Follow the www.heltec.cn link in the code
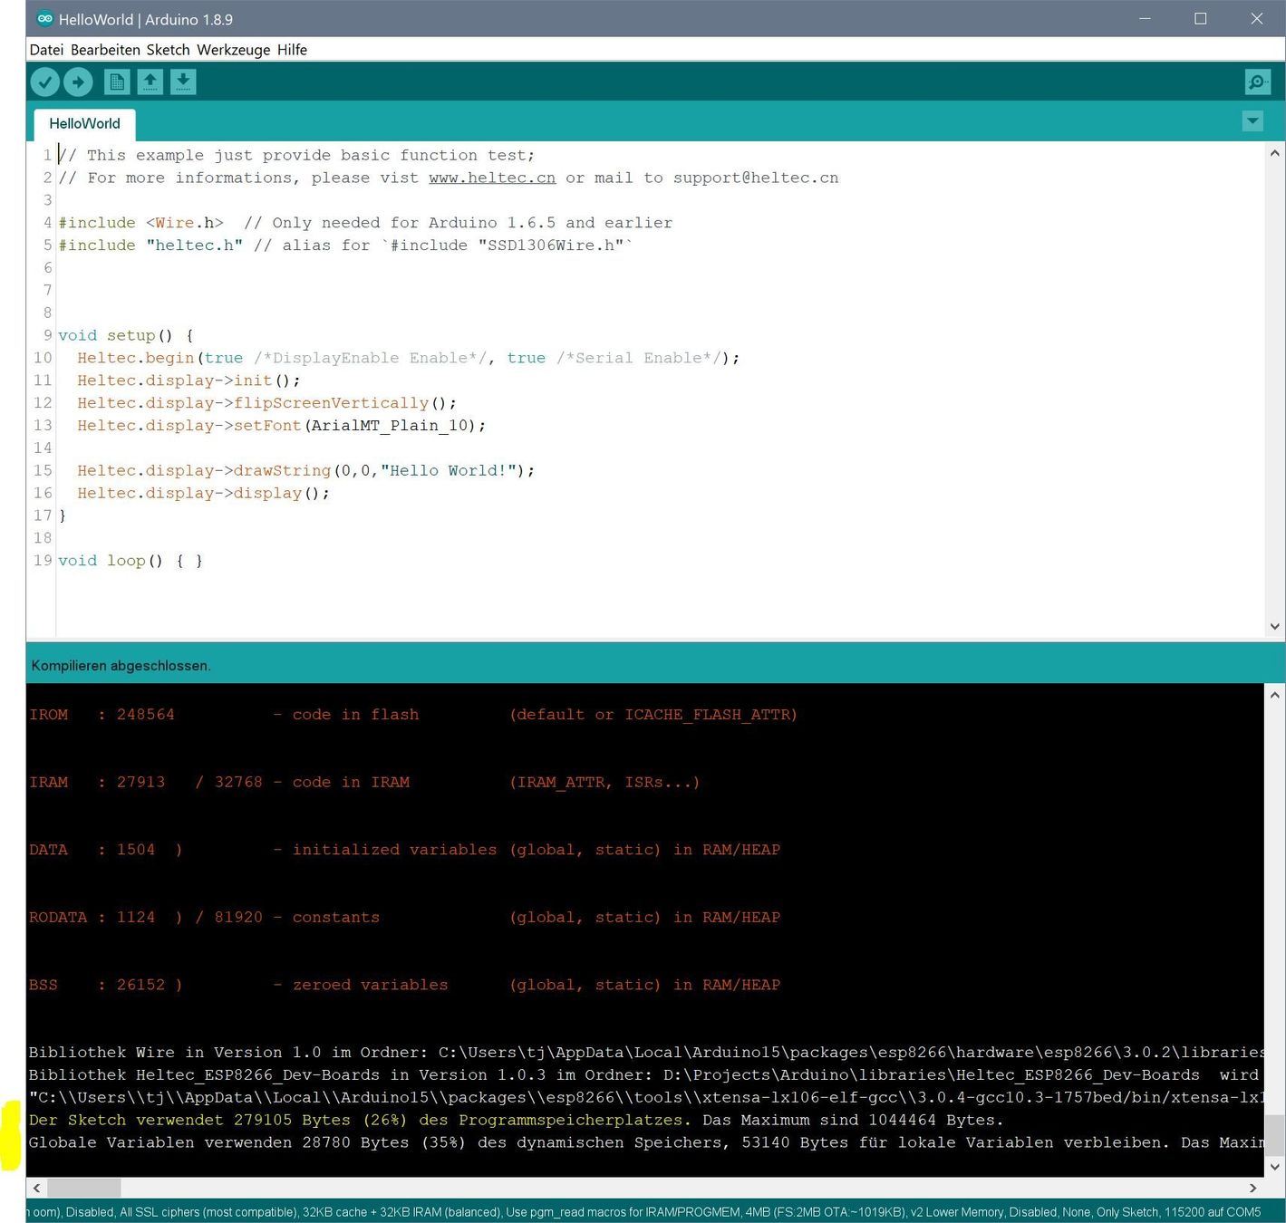Viewport: 1286px width, 1223px height. [492, 178]
